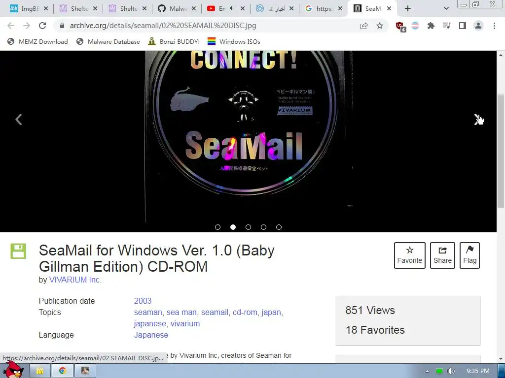This screenshot has width=505, height=378.
Task: Show the next carousel image
Action: (477, 120)
